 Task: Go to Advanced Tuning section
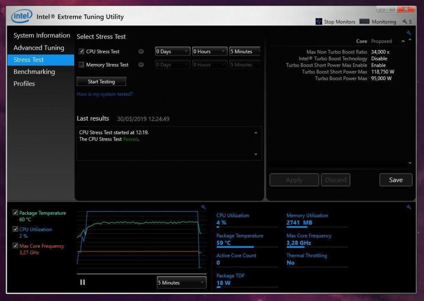39,48
